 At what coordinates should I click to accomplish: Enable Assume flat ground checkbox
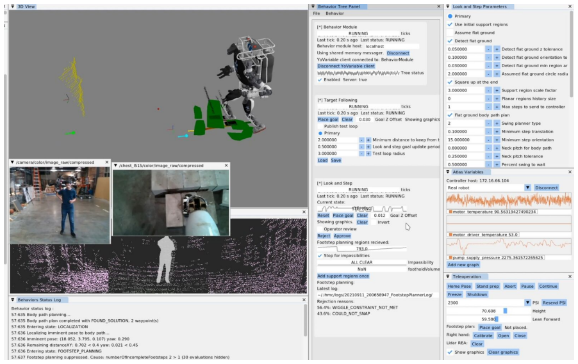pyautogui.click(x=450, y=33)
